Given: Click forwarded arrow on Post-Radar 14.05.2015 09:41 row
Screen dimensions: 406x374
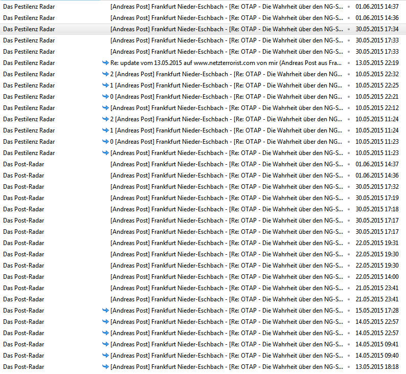Looking at the screenshot, I should [x=105, y=344].
